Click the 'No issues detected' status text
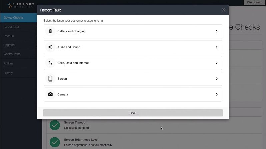 (76, 128)
